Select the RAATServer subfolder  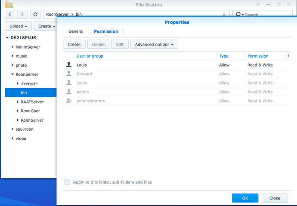coord(32,102)
